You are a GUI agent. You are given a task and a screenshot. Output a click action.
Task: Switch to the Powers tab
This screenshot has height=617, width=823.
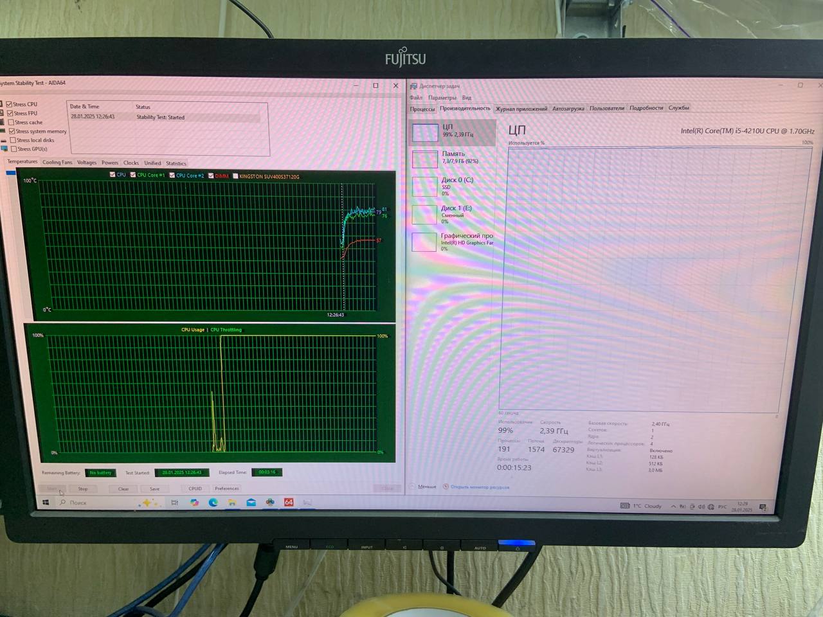(x=110, y=163)
